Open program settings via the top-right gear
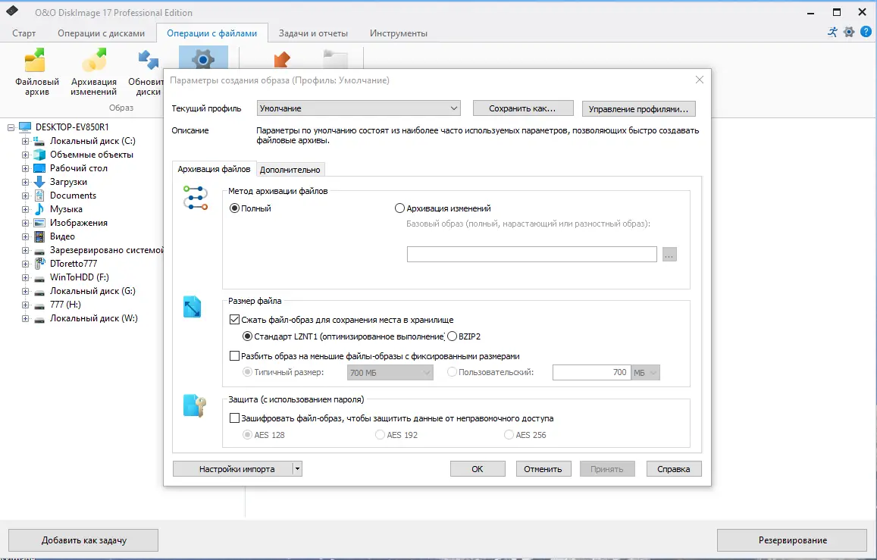 click(x=849, y=32)
